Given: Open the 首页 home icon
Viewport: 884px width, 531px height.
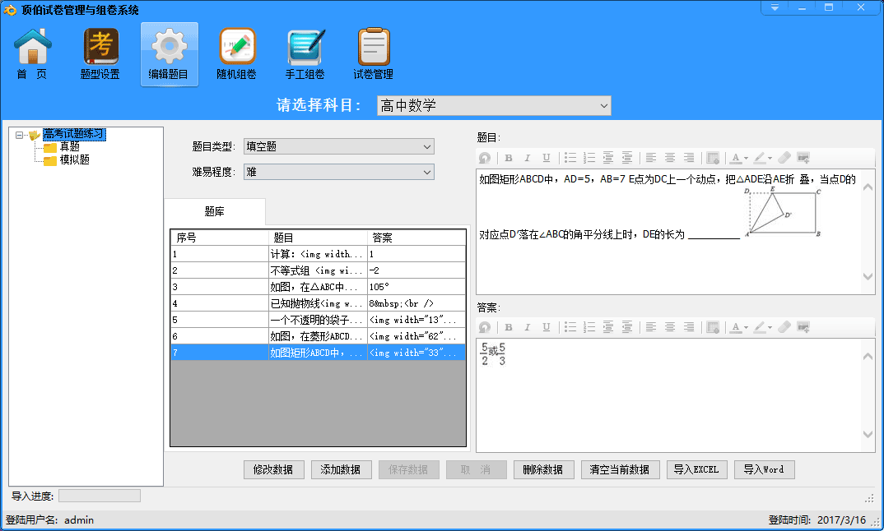Looking at the screenshot, I should pos(33,54).
